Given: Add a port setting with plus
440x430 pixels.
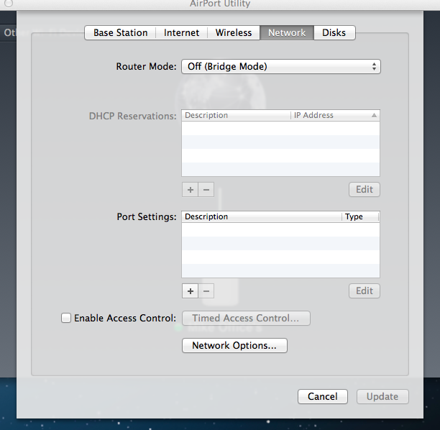Looking at the screenshot, I should click(x=191, y=291).
